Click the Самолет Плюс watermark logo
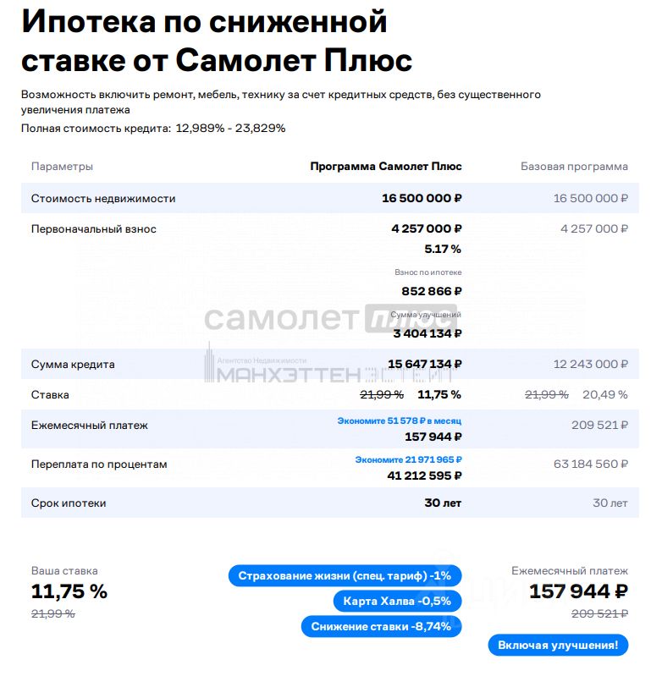This screenshot has height=687, width=662. (330, 318)
